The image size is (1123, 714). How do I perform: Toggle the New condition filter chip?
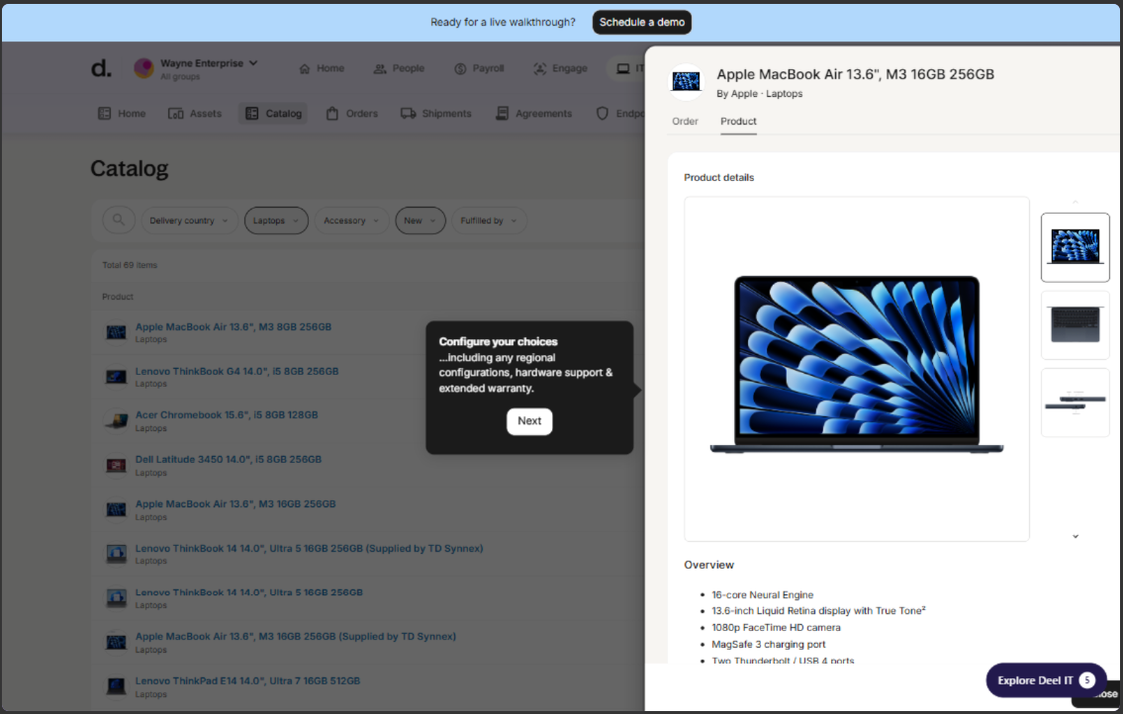421,221
